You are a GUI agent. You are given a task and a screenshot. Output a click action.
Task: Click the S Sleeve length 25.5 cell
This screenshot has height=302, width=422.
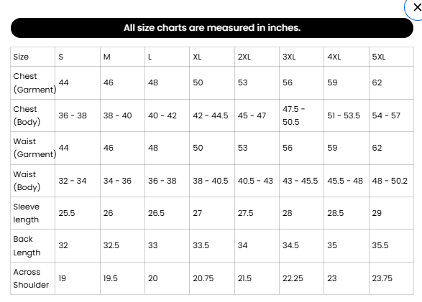[78, 213]
